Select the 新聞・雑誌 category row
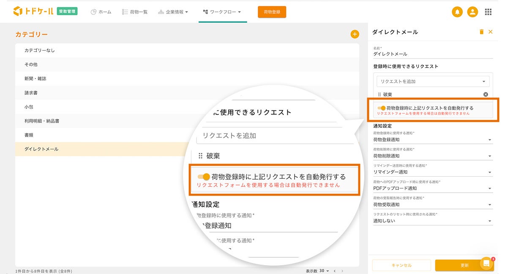Viewport: 505px width, 274px height. pyautogui.click(x=187, y=79)
